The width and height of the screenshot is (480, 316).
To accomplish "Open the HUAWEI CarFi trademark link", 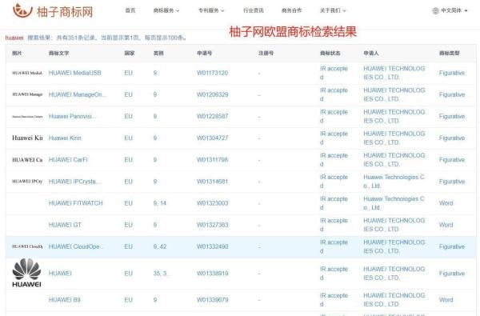I will tap(68, 160).
